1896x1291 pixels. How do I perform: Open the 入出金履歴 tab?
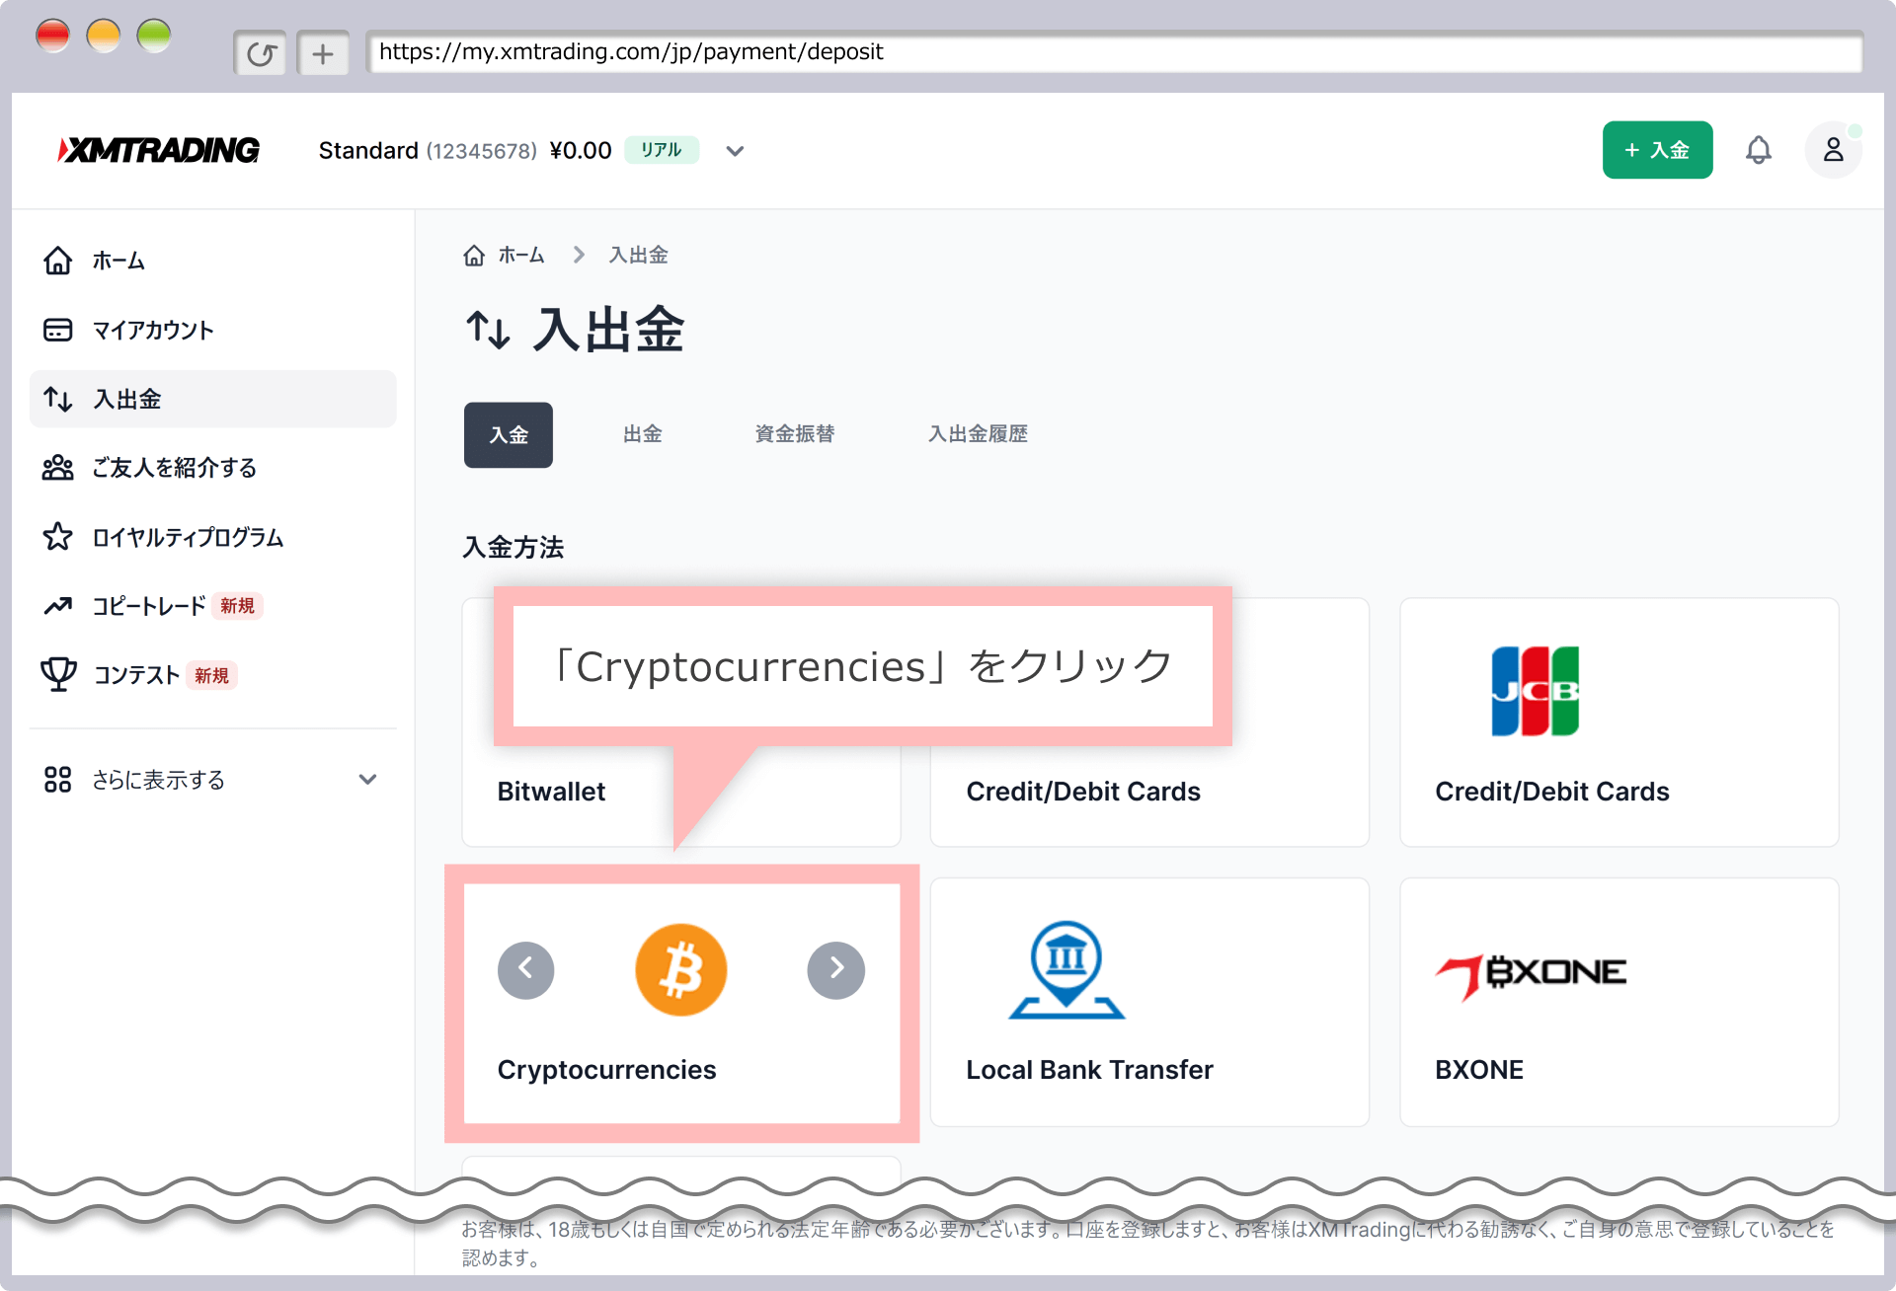point(978,434)
